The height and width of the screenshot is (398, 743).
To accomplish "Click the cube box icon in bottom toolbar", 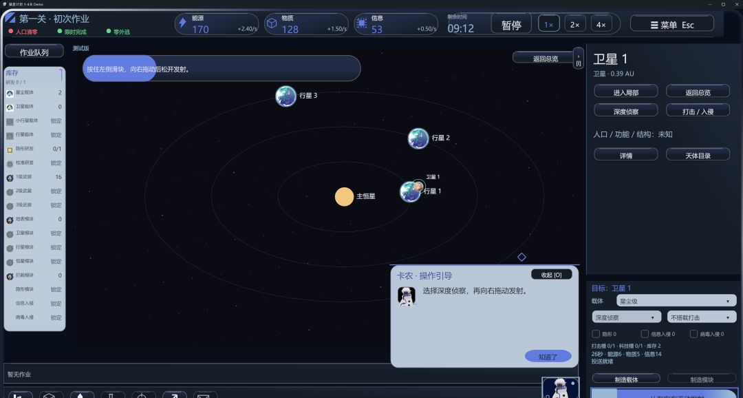I will click(x=51, y=395).
